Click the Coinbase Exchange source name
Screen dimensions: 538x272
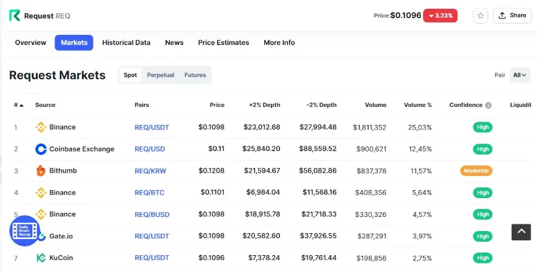[x=81, y=149]
